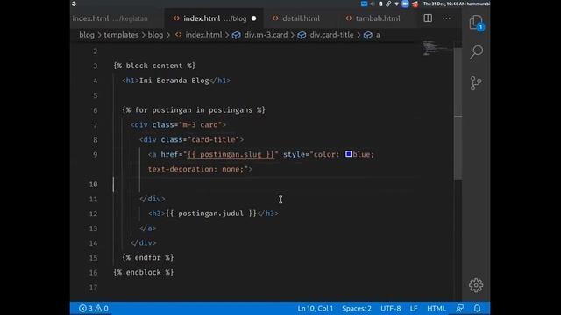Click second 'blog' breadcrumb folder
The width and height of the screenshot is (561, 315).
[155, 35]
